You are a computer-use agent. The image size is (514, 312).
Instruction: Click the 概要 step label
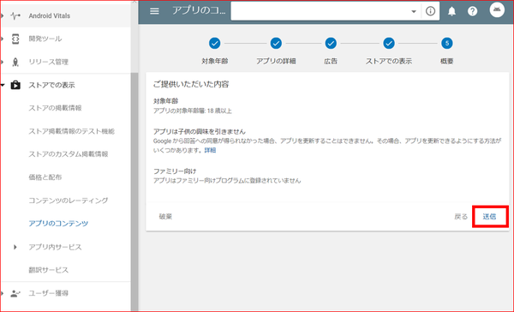[x=447, y=61]
